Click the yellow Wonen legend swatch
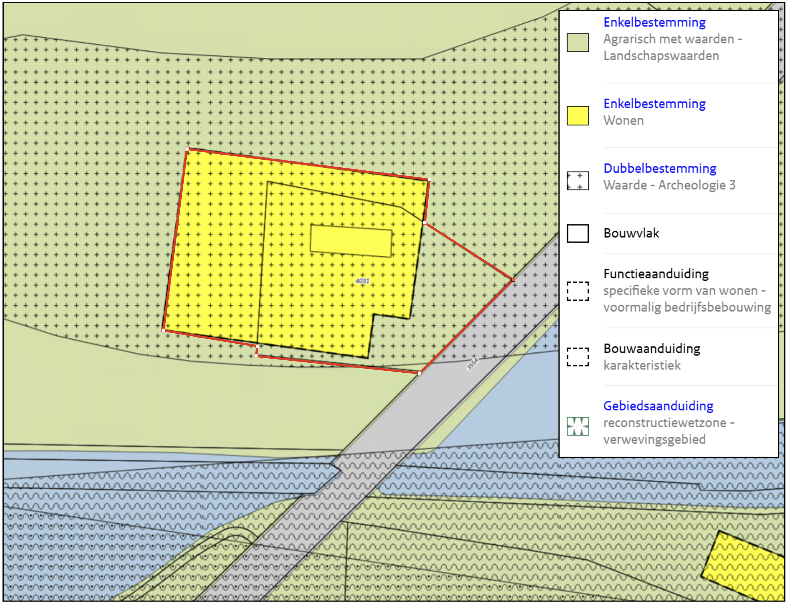This screenshot has height=604, width=788. point(578,116)
